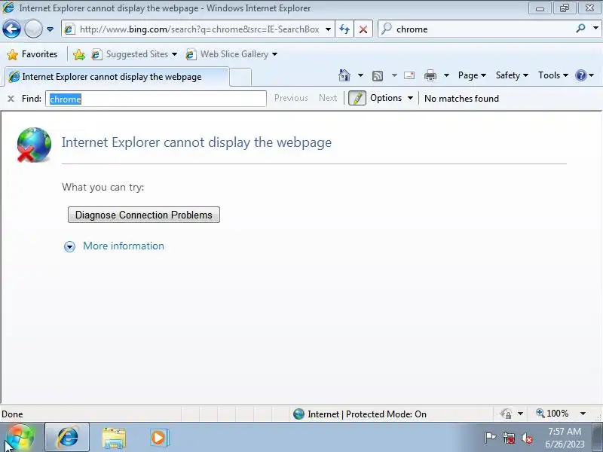The height and width of the screenshot is (452, 603).
Task: Click the Internet Explorer taskbar icon
Action: (67, 438)
